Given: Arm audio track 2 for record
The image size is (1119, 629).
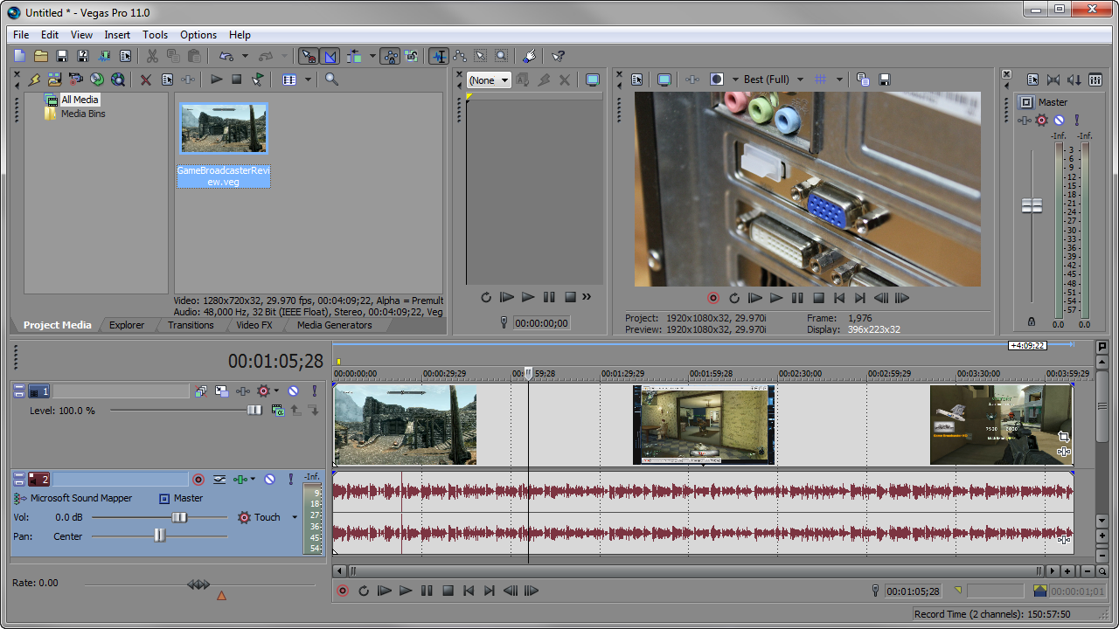Looking at the screenshot, I should point(198,480).
